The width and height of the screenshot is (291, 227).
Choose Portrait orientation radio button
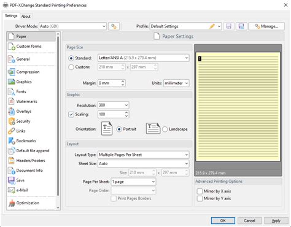point(119,129)
